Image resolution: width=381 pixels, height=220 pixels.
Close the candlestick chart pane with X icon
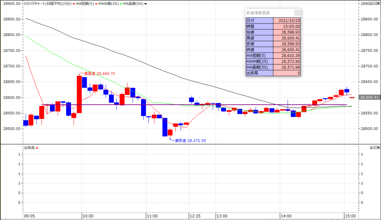pyautogui.click(x=378, y=3)
